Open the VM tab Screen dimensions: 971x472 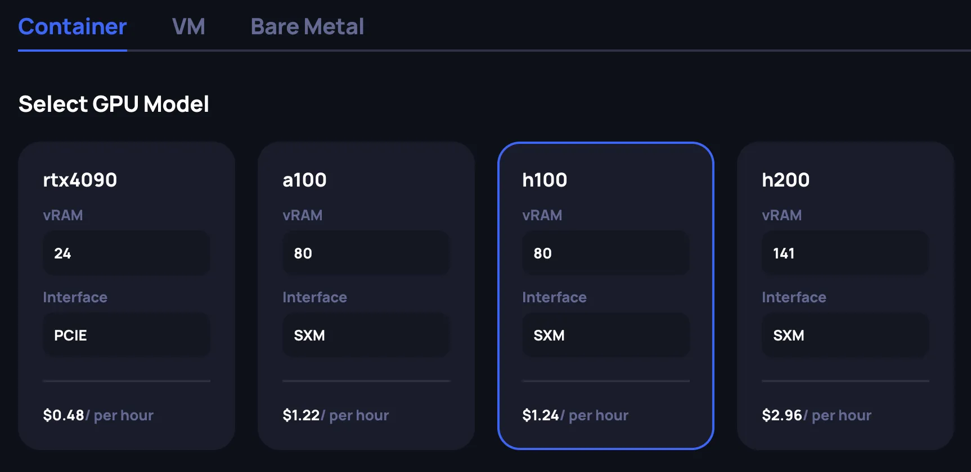click(x=188, y=27)
